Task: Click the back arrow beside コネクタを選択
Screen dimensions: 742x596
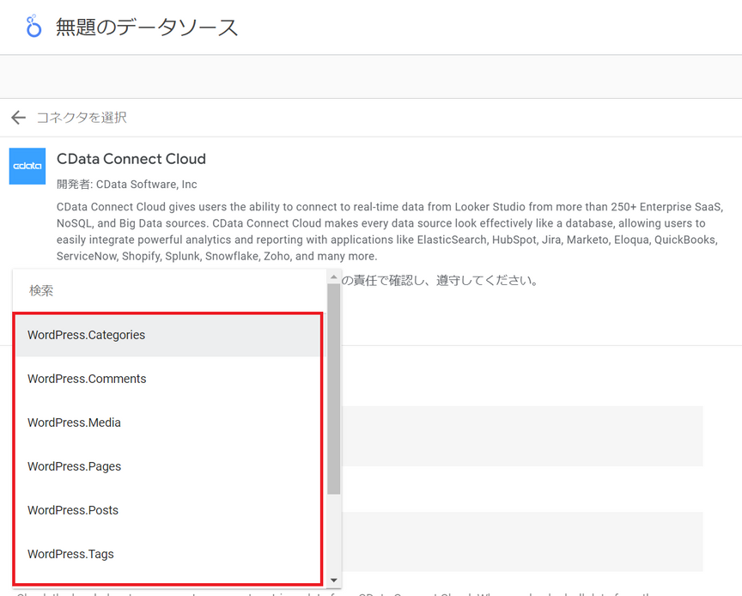Action: coord(18,118)
